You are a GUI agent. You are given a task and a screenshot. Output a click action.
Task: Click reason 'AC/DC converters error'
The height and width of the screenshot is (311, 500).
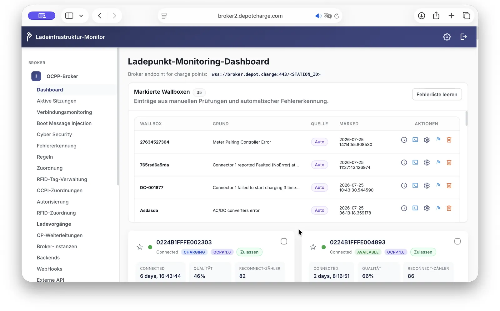(236, 210)
